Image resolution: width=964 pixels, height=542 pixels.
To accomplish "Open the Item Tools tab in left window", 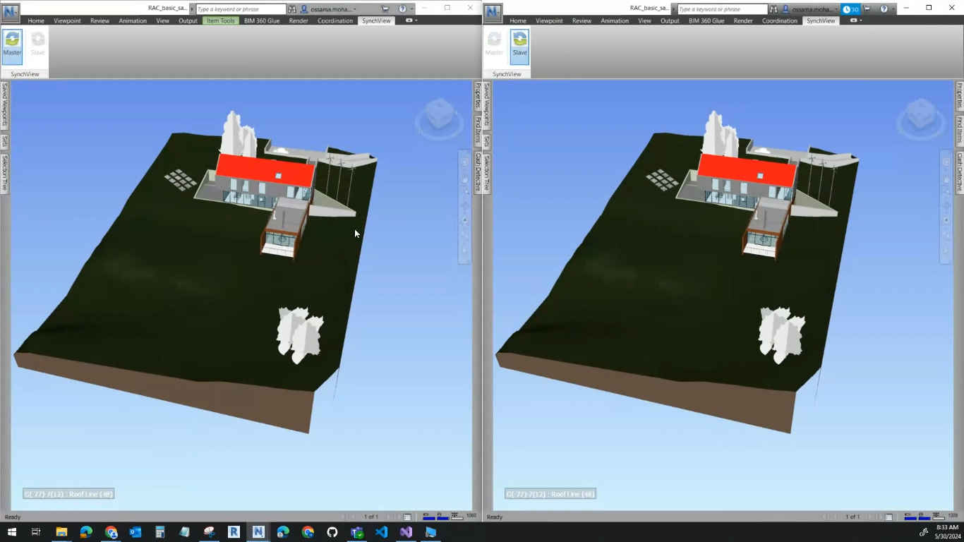I will 221,20.
